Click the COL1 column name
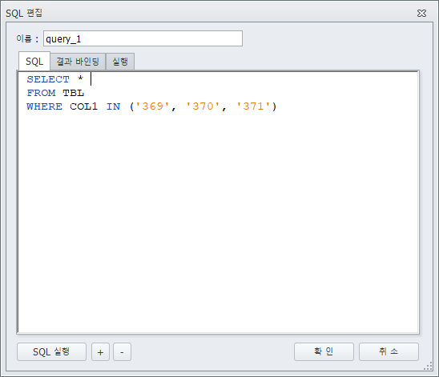This screenshot has width=439, height=377. (x=83, y=106)
